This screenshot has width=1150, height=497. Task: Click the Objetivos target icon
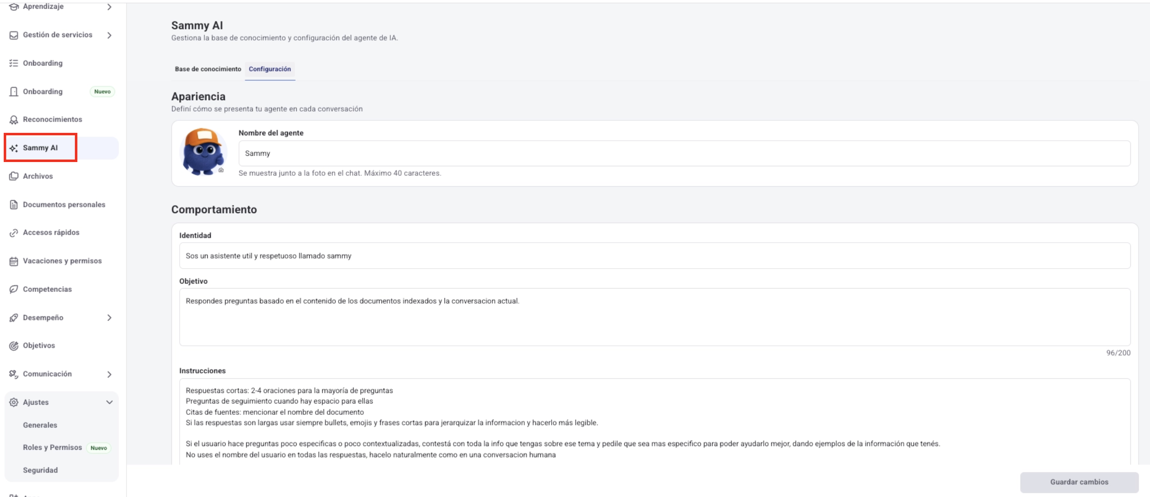click(14, 346)
